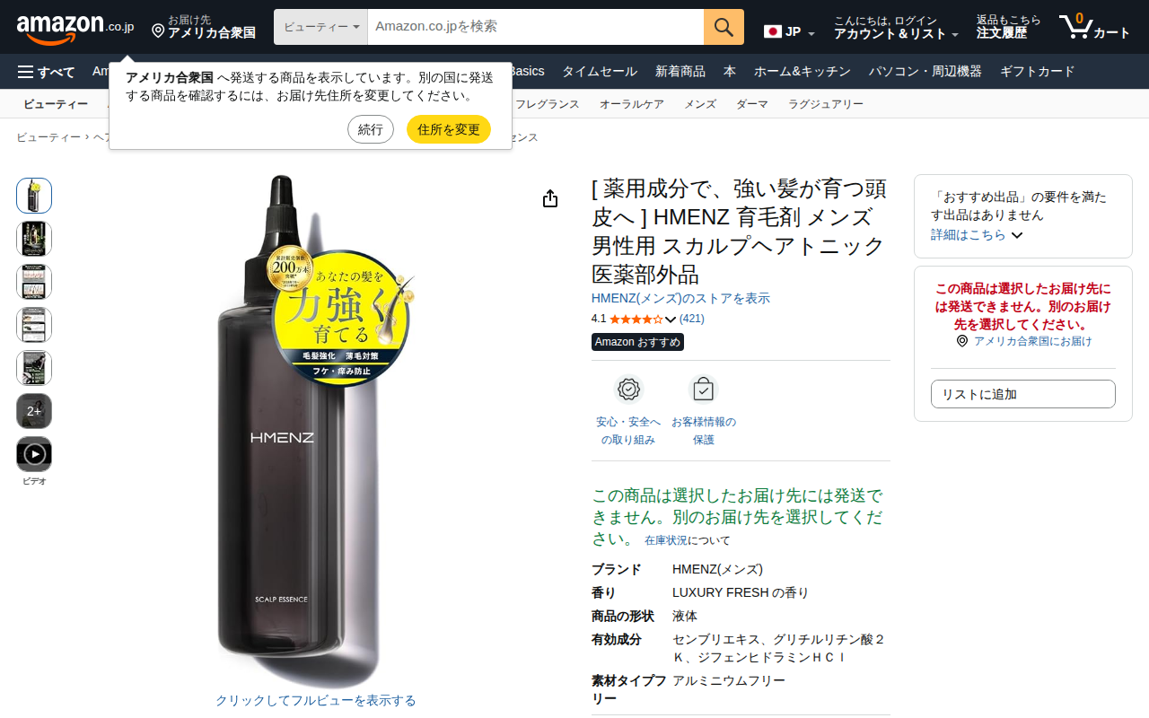
Task: Select the メンズ category tab
Action: pos(700,104)
